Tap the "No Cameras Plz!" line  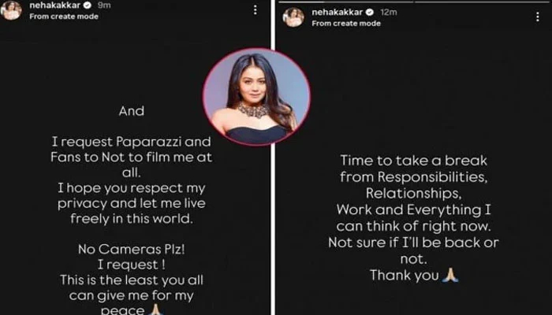pos(132,250)
